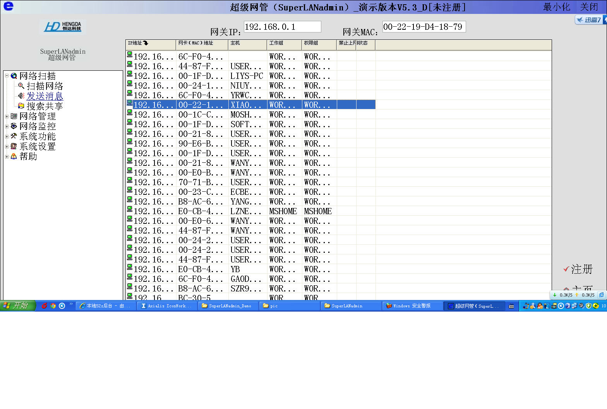Click the 搜索共享 shared folder icon
Image resolution: width=607 pixels, height=409 pixels.
click(21, 106)
